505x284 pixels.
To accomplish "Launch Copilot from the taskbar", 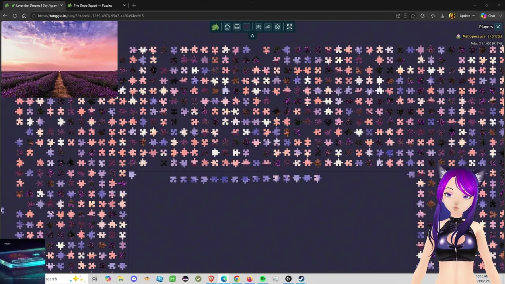I will pyautogui.click(x=108, y=279).
